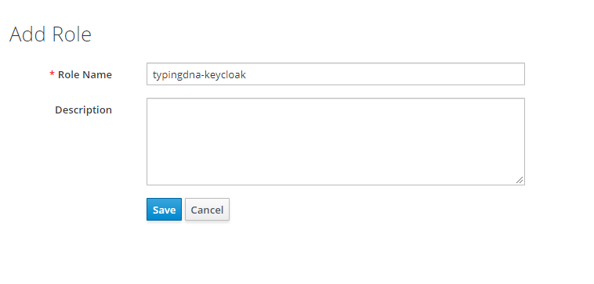Click the empty Description box
This screenshot has width=594, height=284.
pos(335,142)
